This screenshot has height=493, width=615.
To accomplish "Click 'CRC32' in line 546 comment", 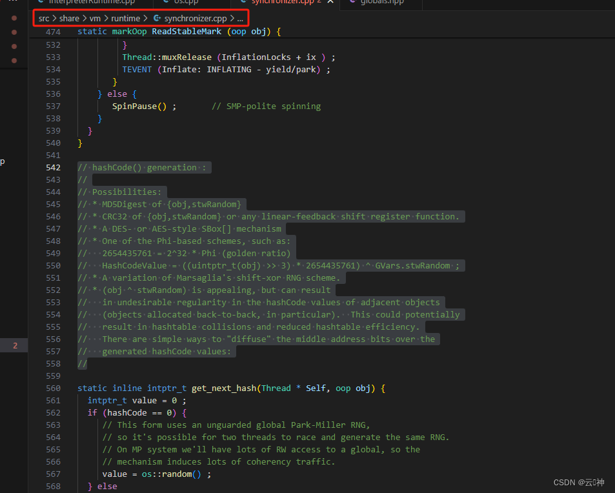I will pos(114,217).
